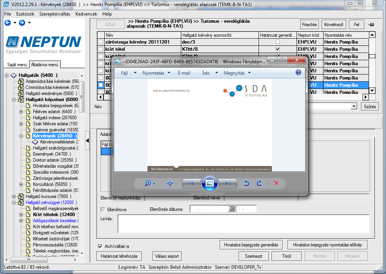Click the Határozat létrehozás button
The image size is (386, 274).
pyautogui.click(x=119, y=256)
